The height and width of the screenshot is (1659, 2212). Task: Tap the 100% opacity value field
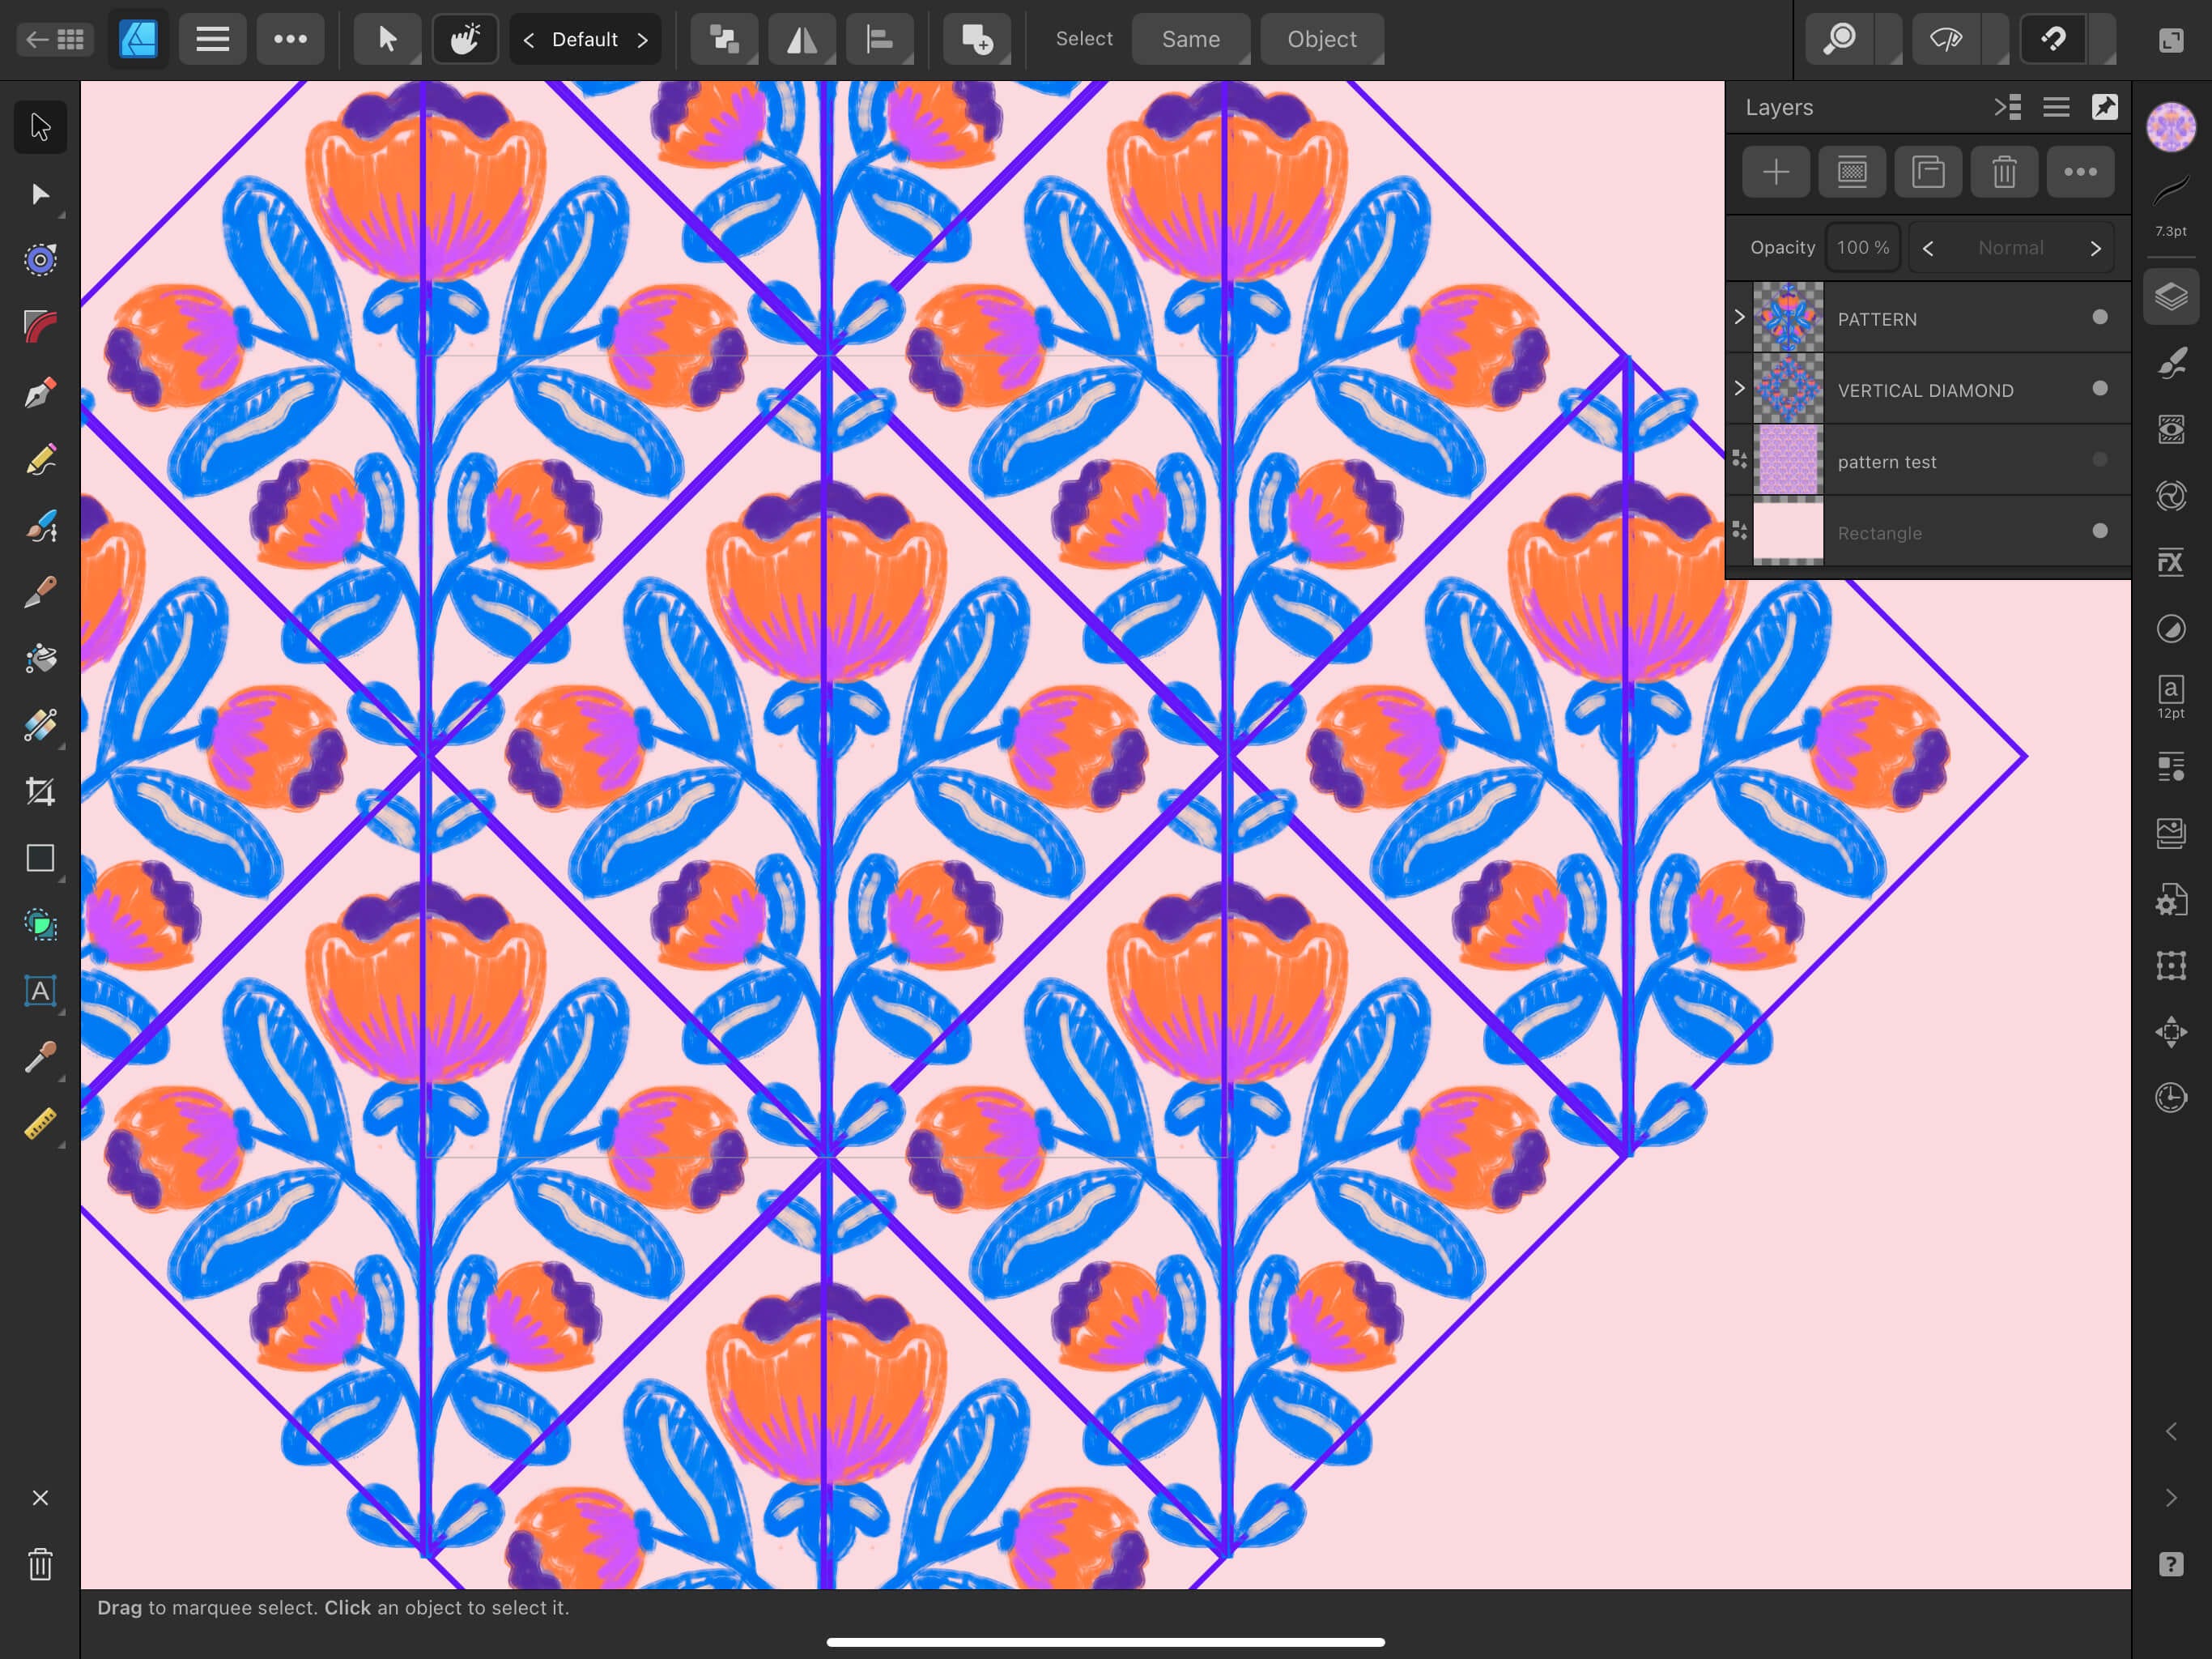point(1862,247)
